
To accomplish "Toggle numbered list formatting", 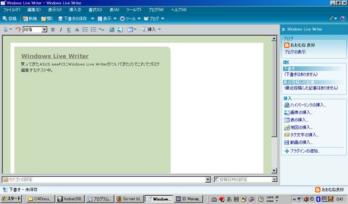I will click(x=85, y=29).
